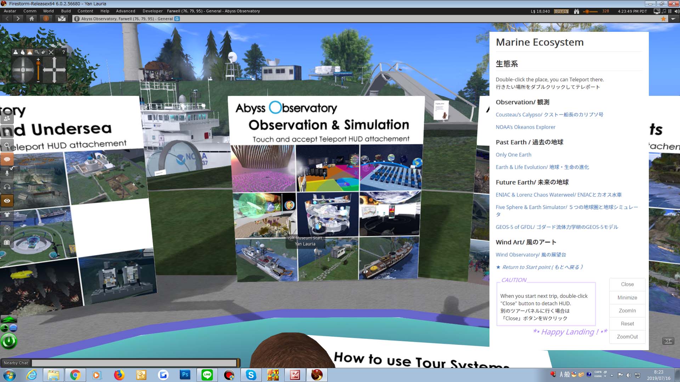
Task: Click the HUD Reset button
Action: click(627, 324)
